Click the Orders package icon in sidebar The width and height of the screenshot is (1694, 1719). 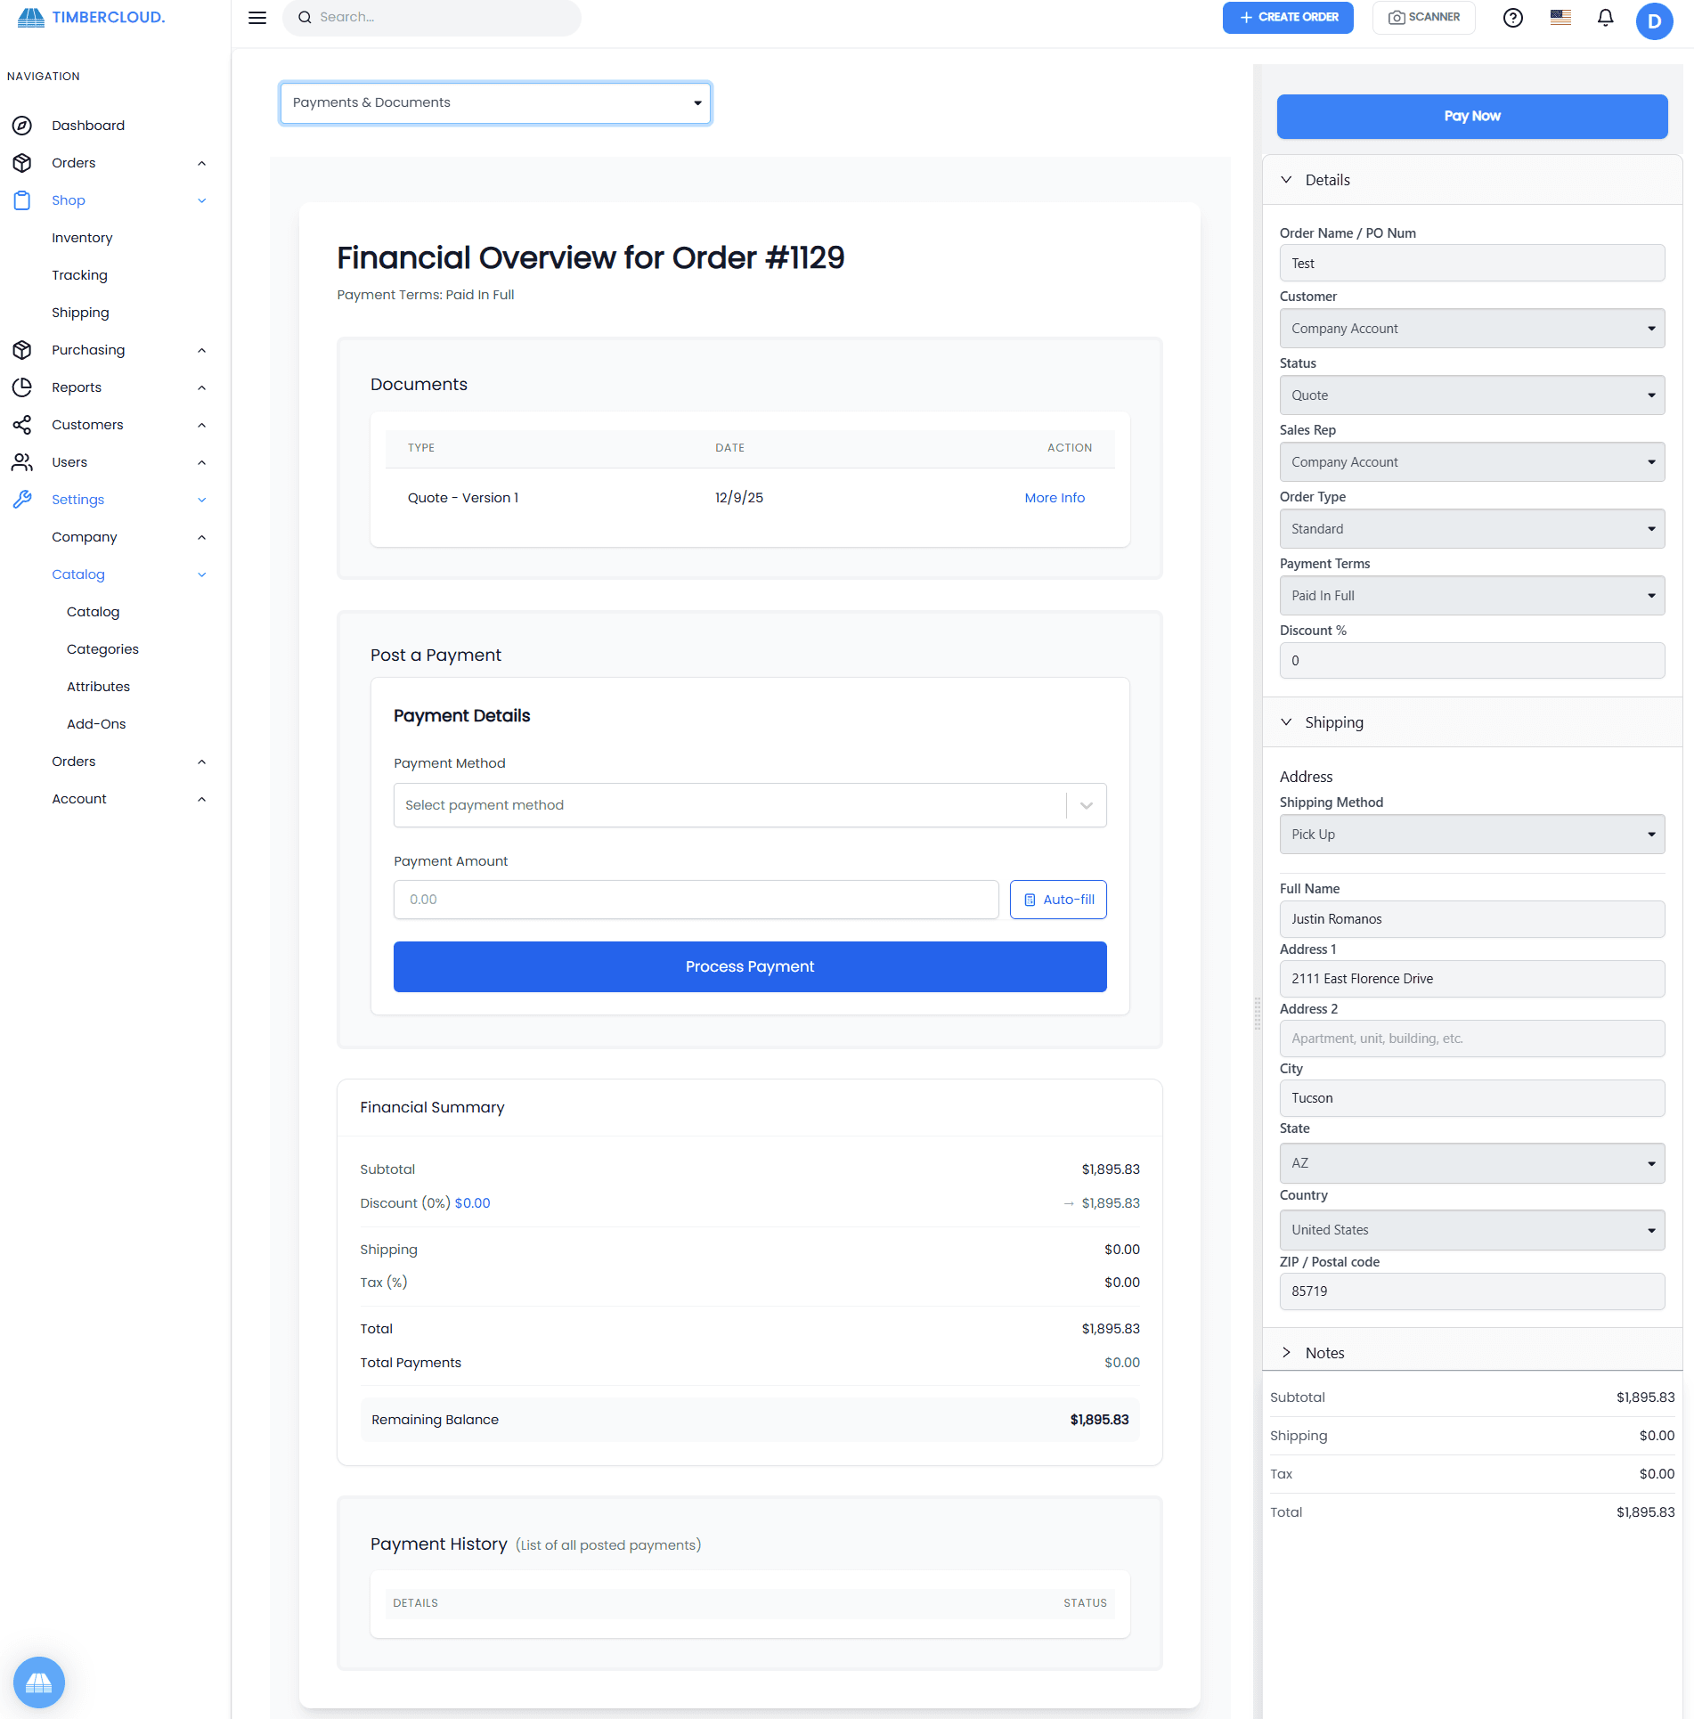pos(22,162)
